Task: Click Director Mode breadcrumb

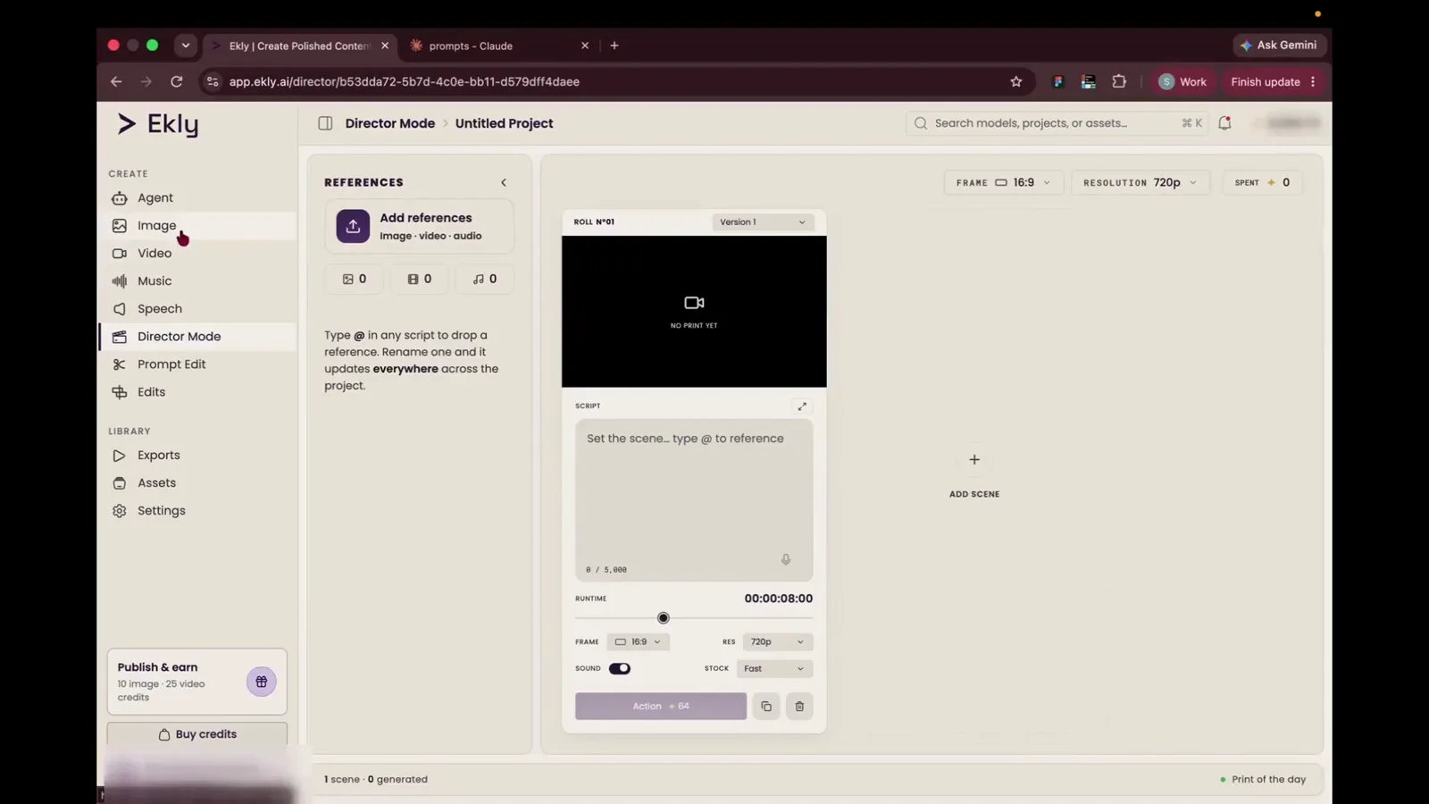Action: (x=390, y=123)
